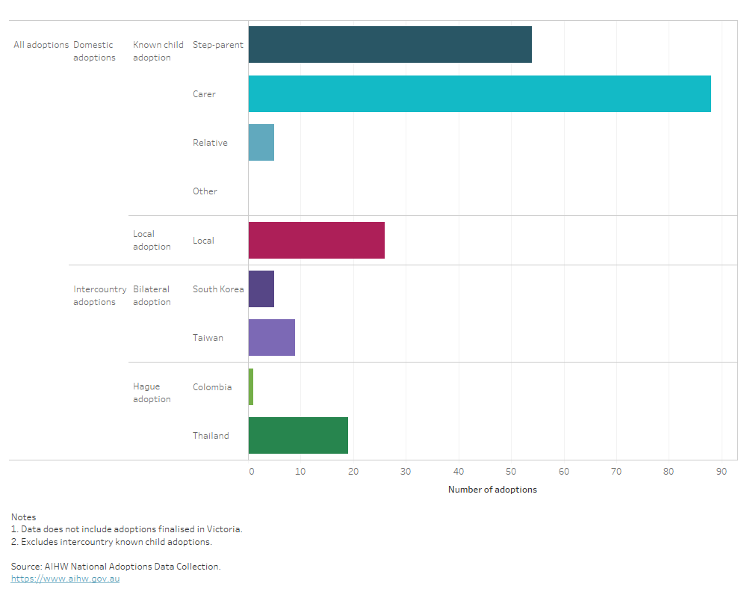Screen dimensions: 747x598
Task: Open the aihw.gov.au source link
Action: pyautogui.click(x=65, y=578)
